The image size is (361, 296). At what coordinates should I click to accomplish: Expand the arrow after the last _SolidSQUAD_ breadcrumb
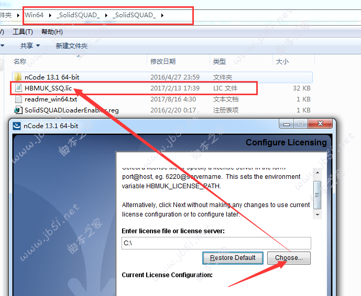(x=162, y=15)
